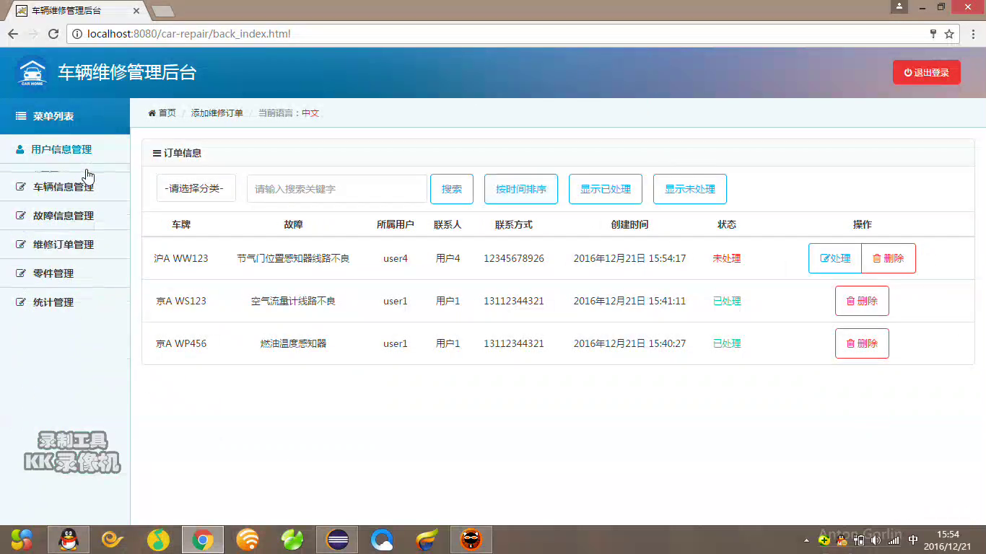This screenshot has width=986, height=554.
Task: Click the Car Home logo icon
Action: pos(32,72)
